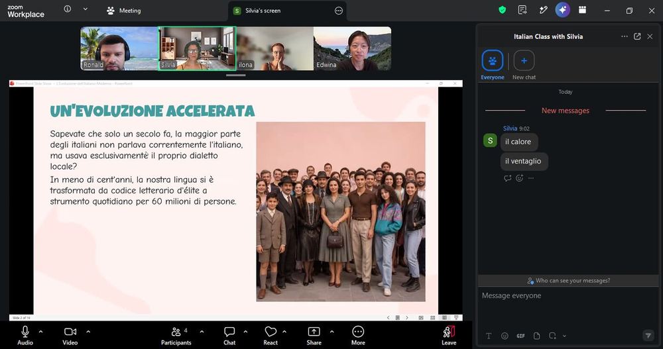The image size is (663, 349).
Task: Open the meeting info icon
Action: point(67,9)
